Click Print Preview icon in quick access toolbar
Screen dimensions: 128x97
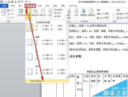tap(15, 2)
